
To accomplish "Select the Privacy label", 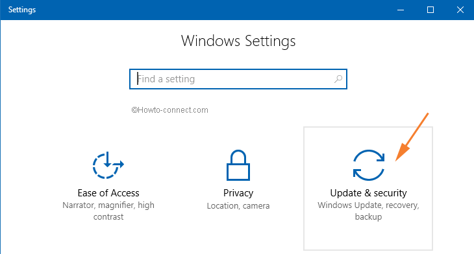I will click(x=238, y=193).
